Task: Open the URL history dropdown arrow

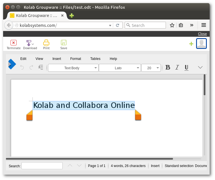Action: (x=110, y=25)
